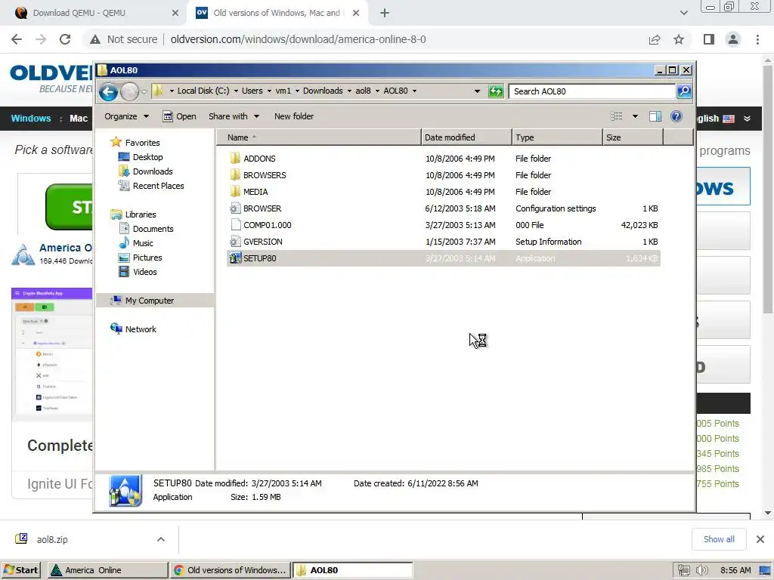Click America Online taskbar button
Image resolution: width=774 pixels, height=580 pixels.
(107, 570)
